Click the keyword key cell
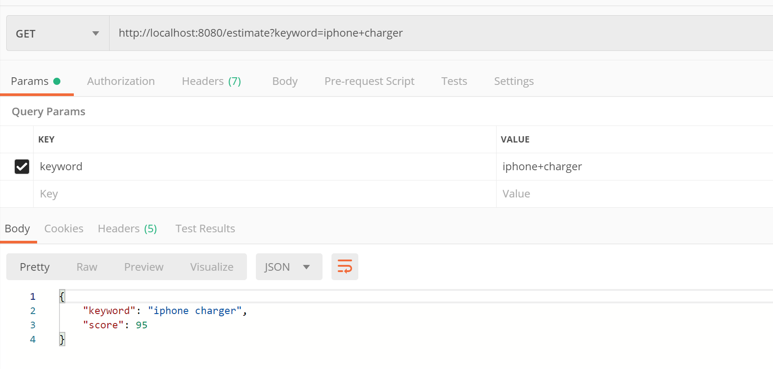This screenshot has width=773, height=369. pyautogui.click(x=265, y=167)
